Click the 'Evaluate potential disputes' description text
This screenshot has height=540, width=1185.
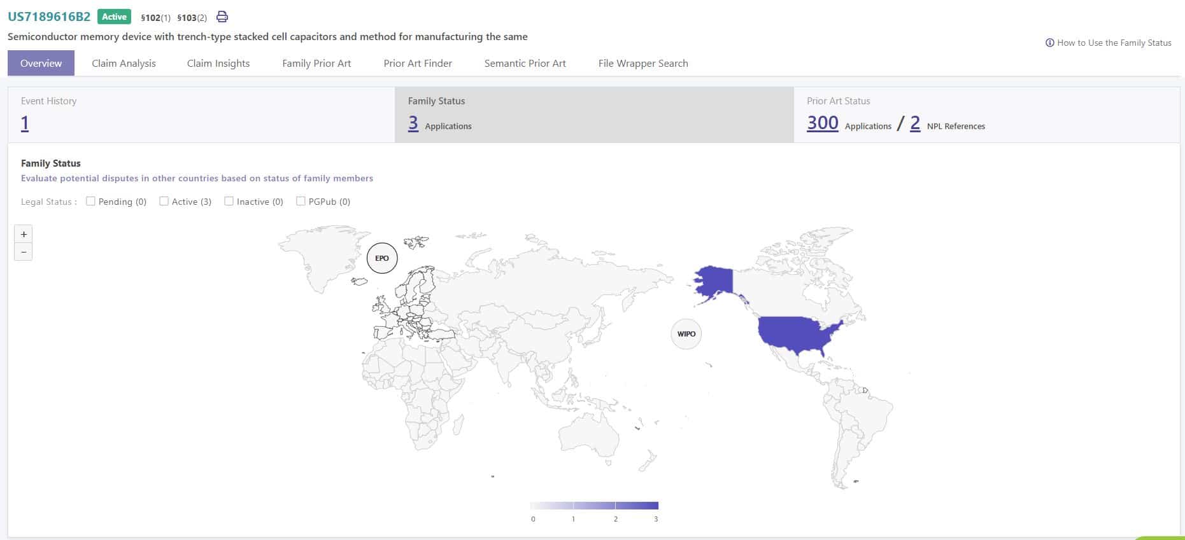pos(197,178)
